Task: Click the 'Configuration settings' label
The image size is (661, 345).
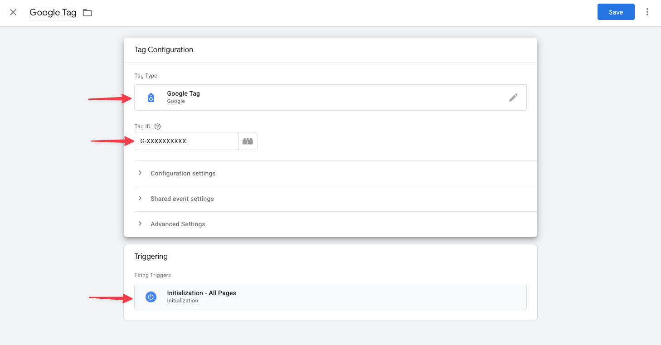Action: click(x=183, y=173)
